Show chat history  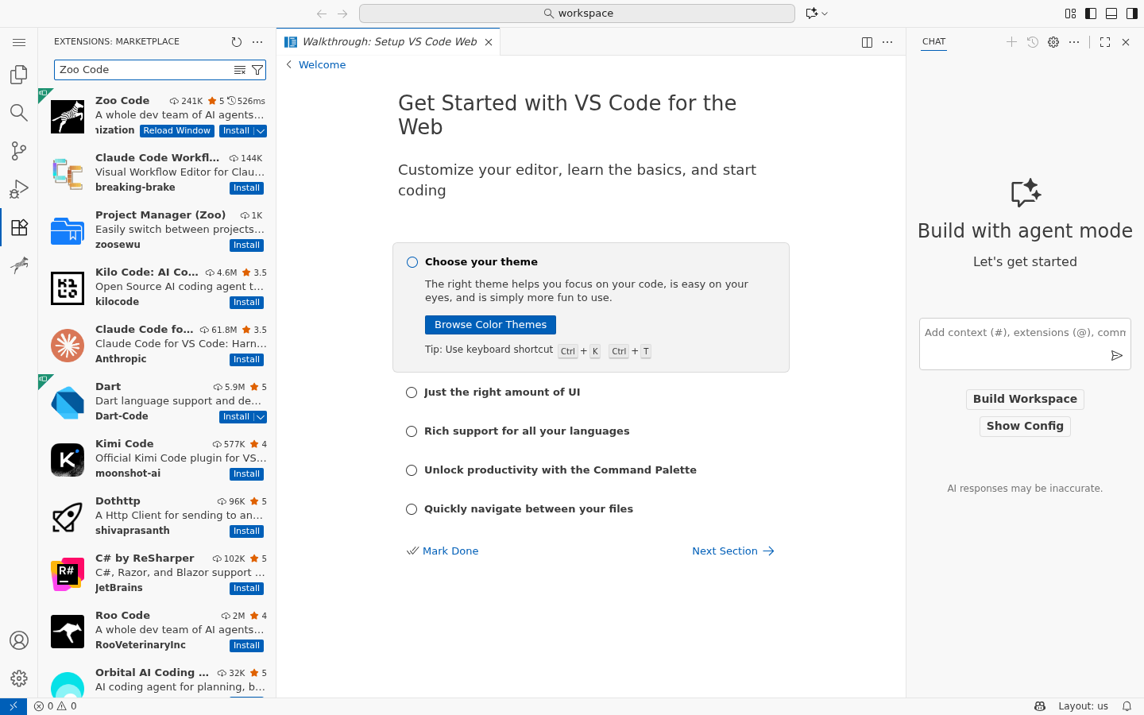pos(1033,42)
